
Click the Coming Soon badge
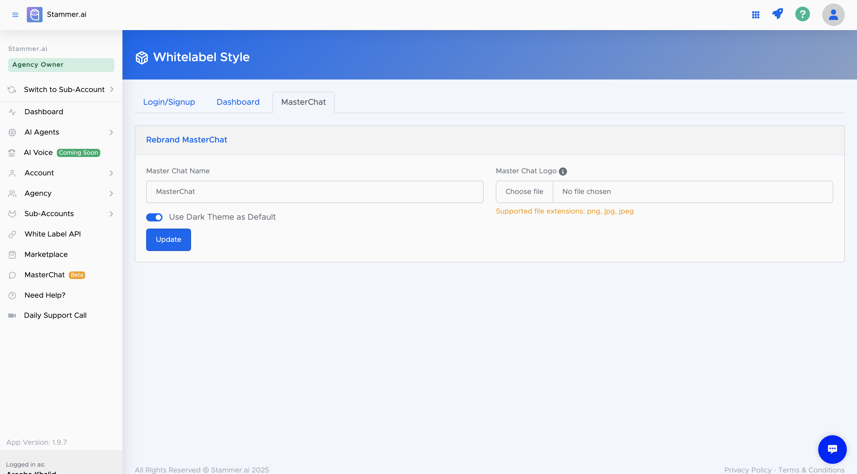coord(79,153)
